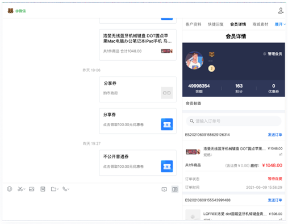This screenshot has height=224, width=288.
Task: Click coupon icon on 分享券 card
Action: point(167,125)
